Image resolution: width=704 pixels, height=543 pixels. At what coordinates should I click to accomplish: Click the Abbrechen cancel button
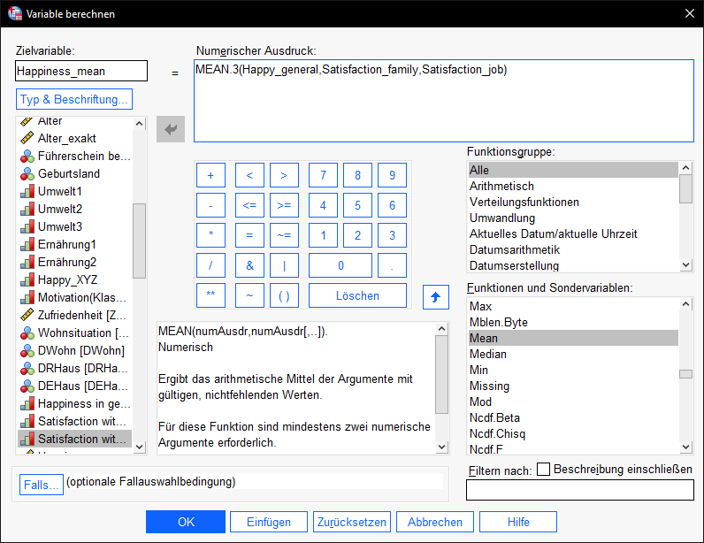[x=435, y=522]
